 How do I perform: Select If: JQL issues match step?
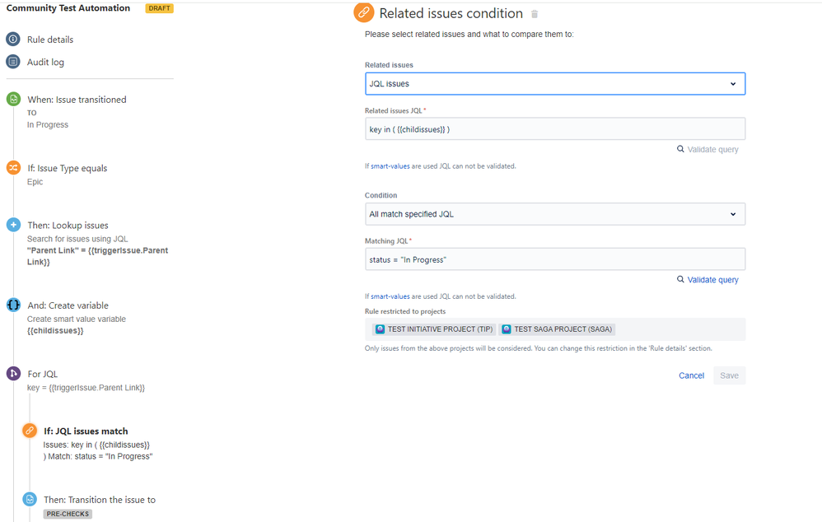click(86, 431)
